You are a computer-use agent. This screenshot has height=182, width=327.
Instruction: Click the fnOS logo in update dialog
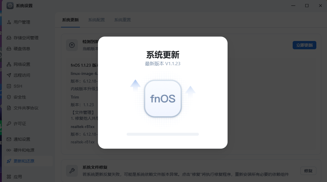163,99
